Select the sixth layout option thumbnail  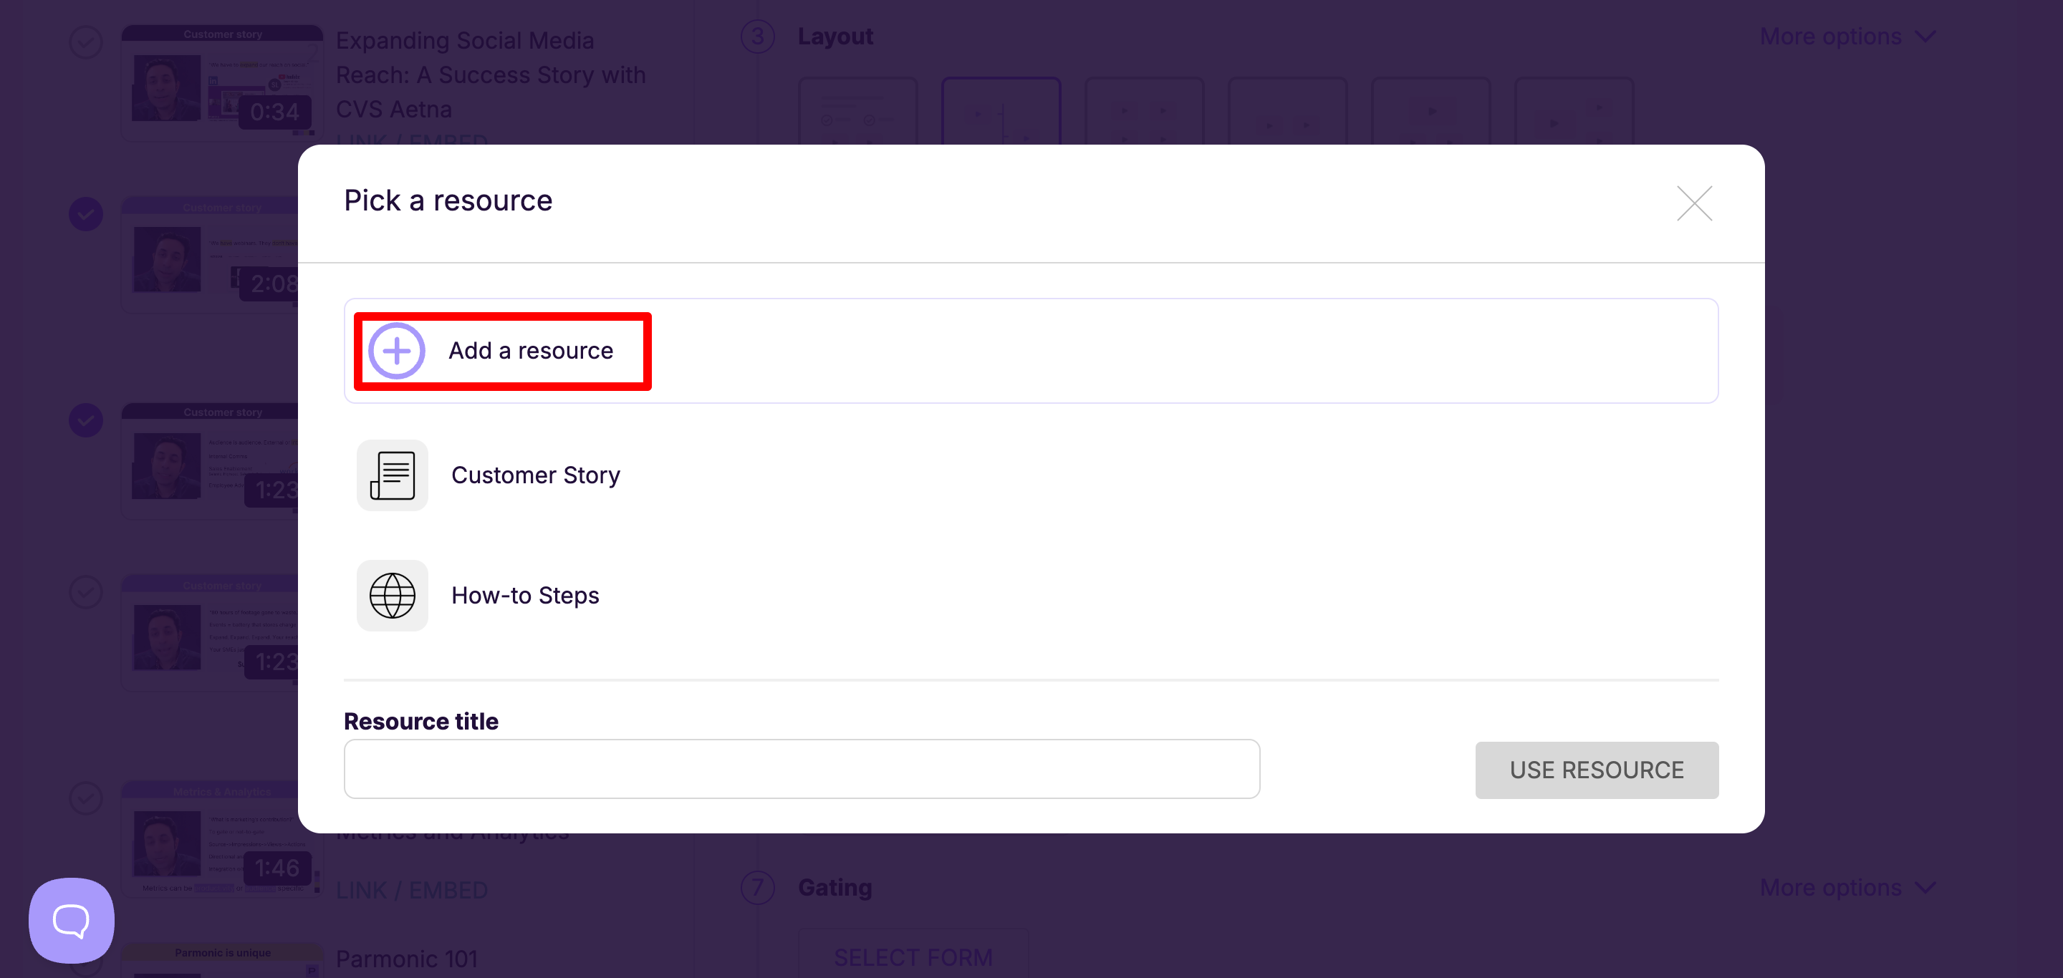[1574, 111]
